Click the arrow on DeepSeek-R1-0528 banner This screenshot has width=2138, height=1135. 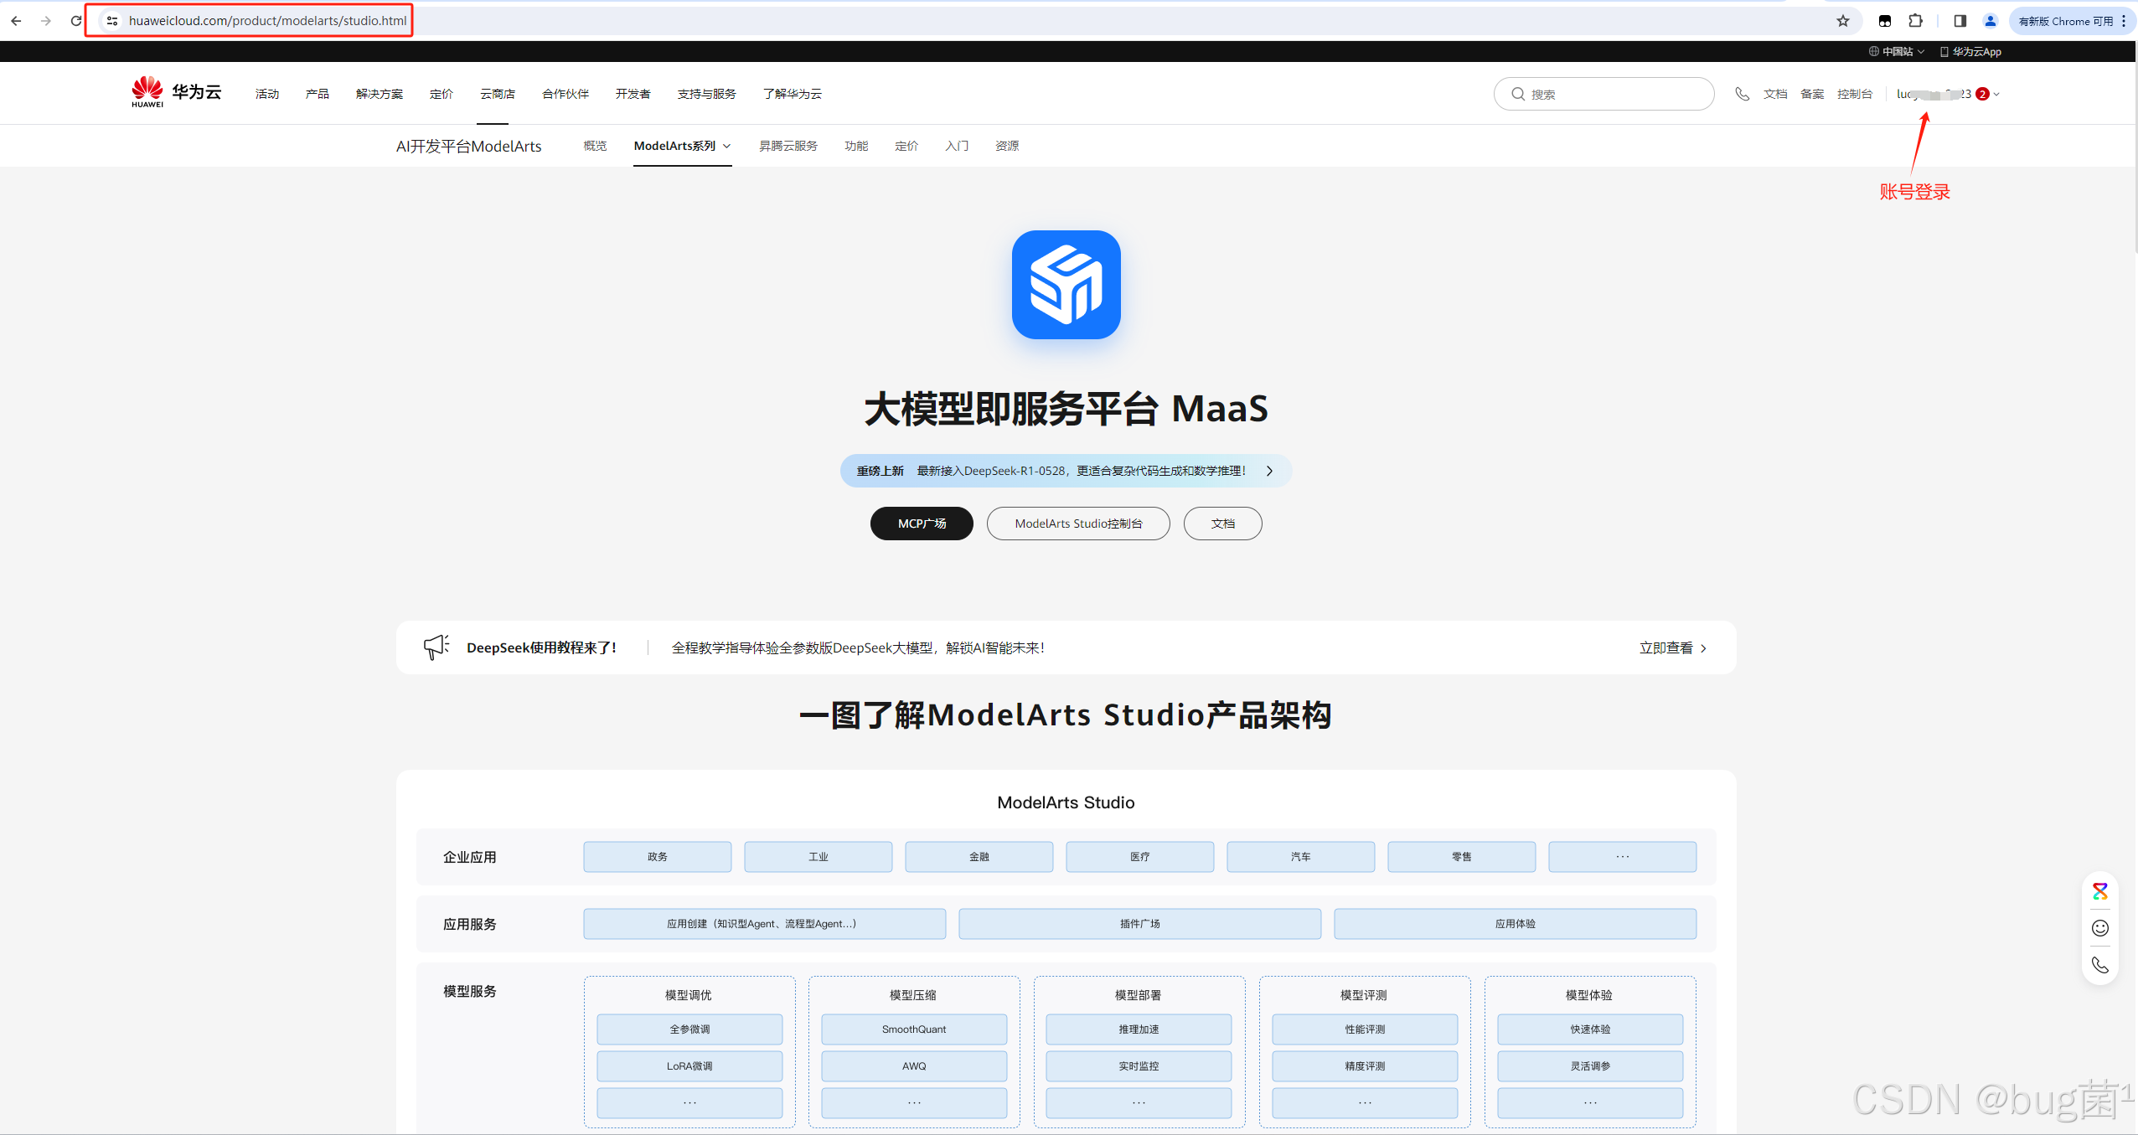[1269, 471]
